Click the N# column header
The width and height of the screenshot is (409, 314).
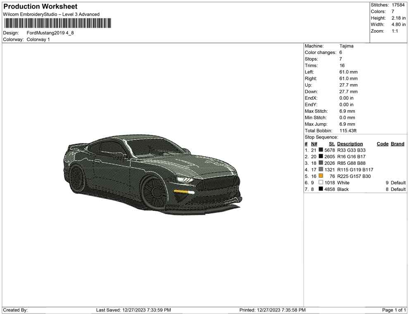coord(314,144)
